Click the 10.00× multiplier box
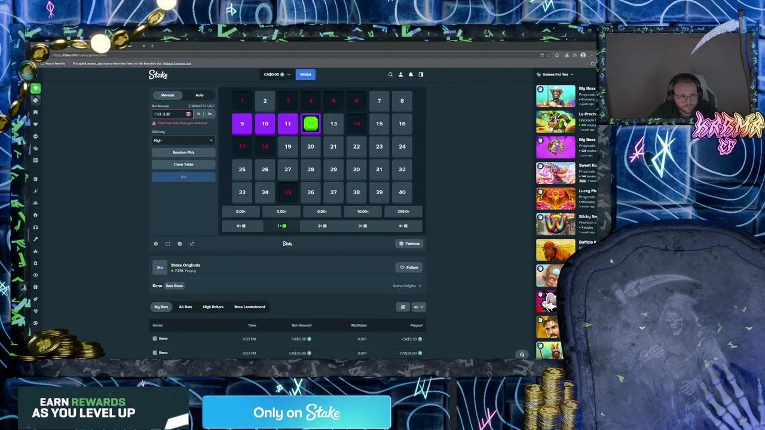The height and width of the screenshot is (430, 765). 363,211
